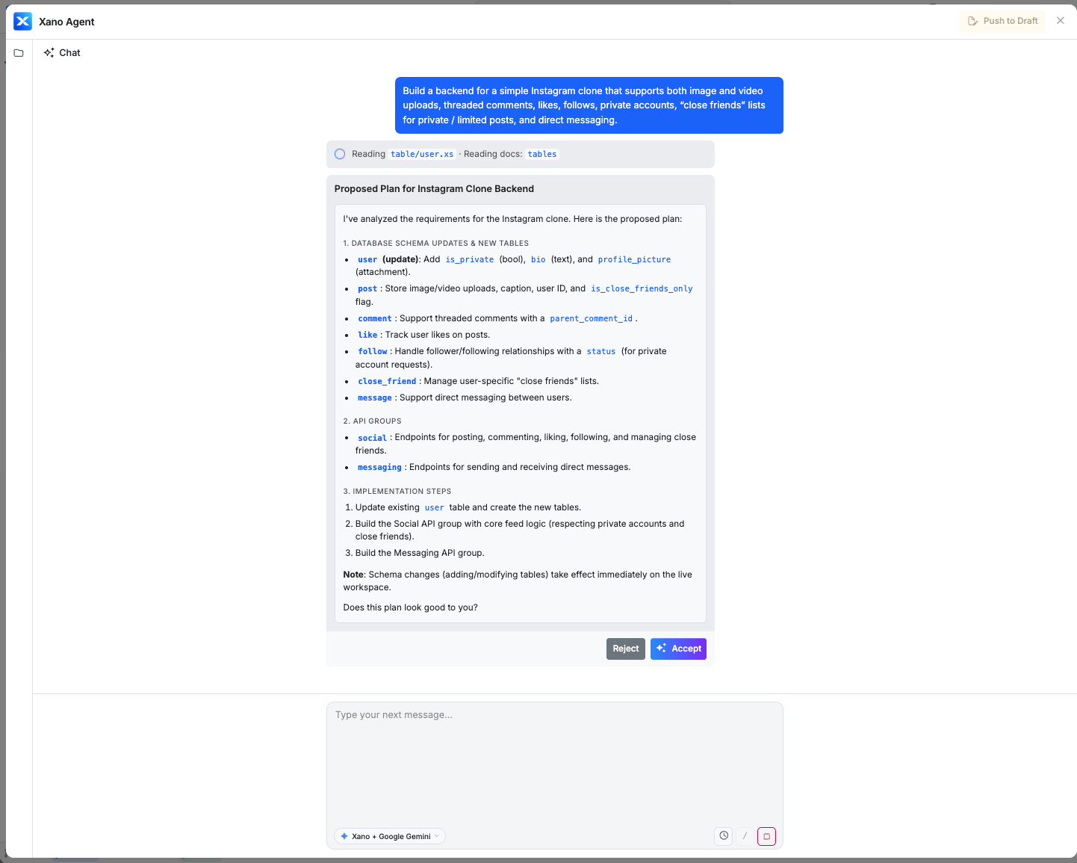Open the history clock icon
The height and width of the screenshot is (863, 1077).
724,836
